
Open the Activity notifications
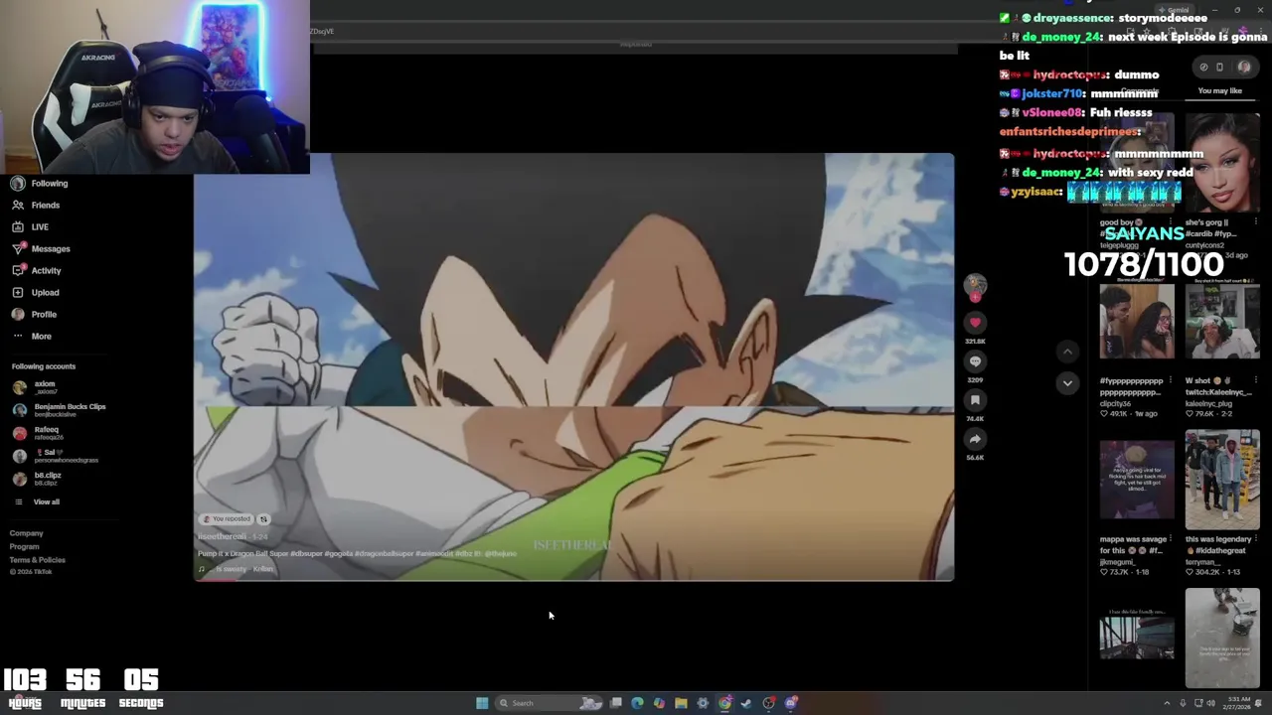pos(37,270)
